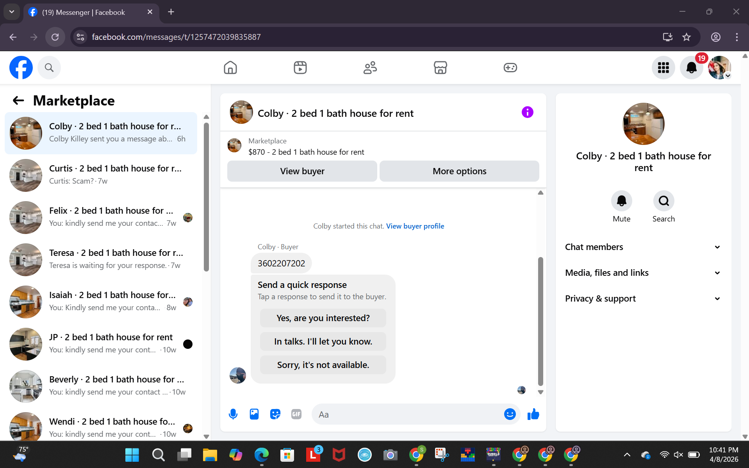Open the emoji picker in message box
749x468 pixels.
click(x=510, y=414)
